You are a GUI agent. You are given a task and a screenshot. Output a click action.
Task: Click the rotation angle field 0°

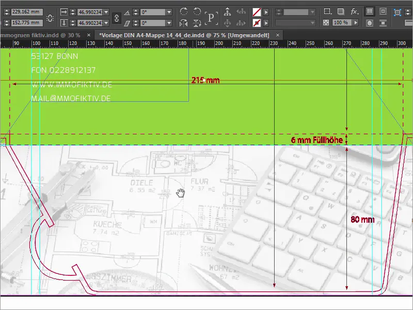point(153,12)
